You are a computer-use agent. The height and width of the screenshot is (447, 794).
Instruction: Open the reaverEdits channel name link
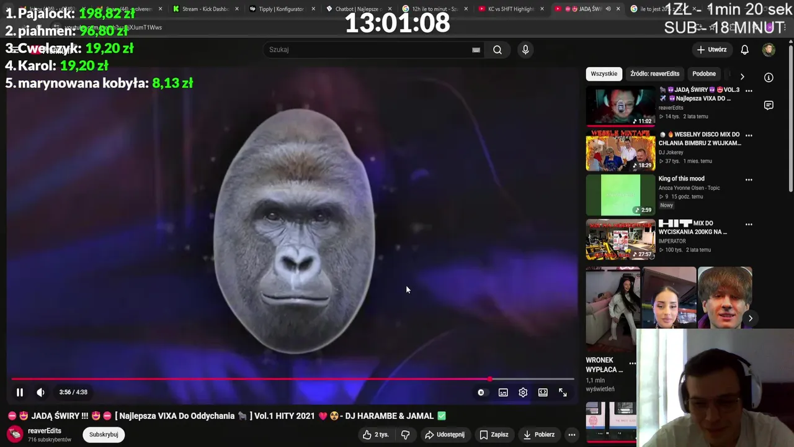pyautogui.click(x=45, y=431)
